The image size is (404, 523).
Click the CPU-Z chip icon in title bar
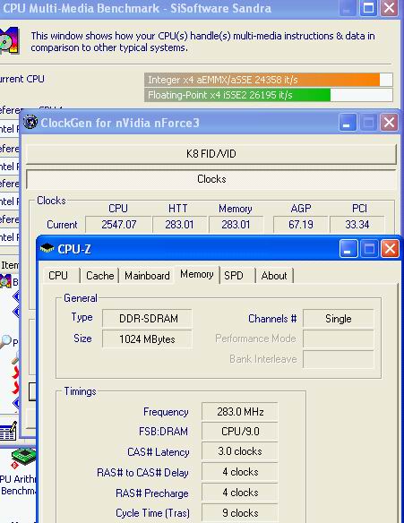click(47, 248)
